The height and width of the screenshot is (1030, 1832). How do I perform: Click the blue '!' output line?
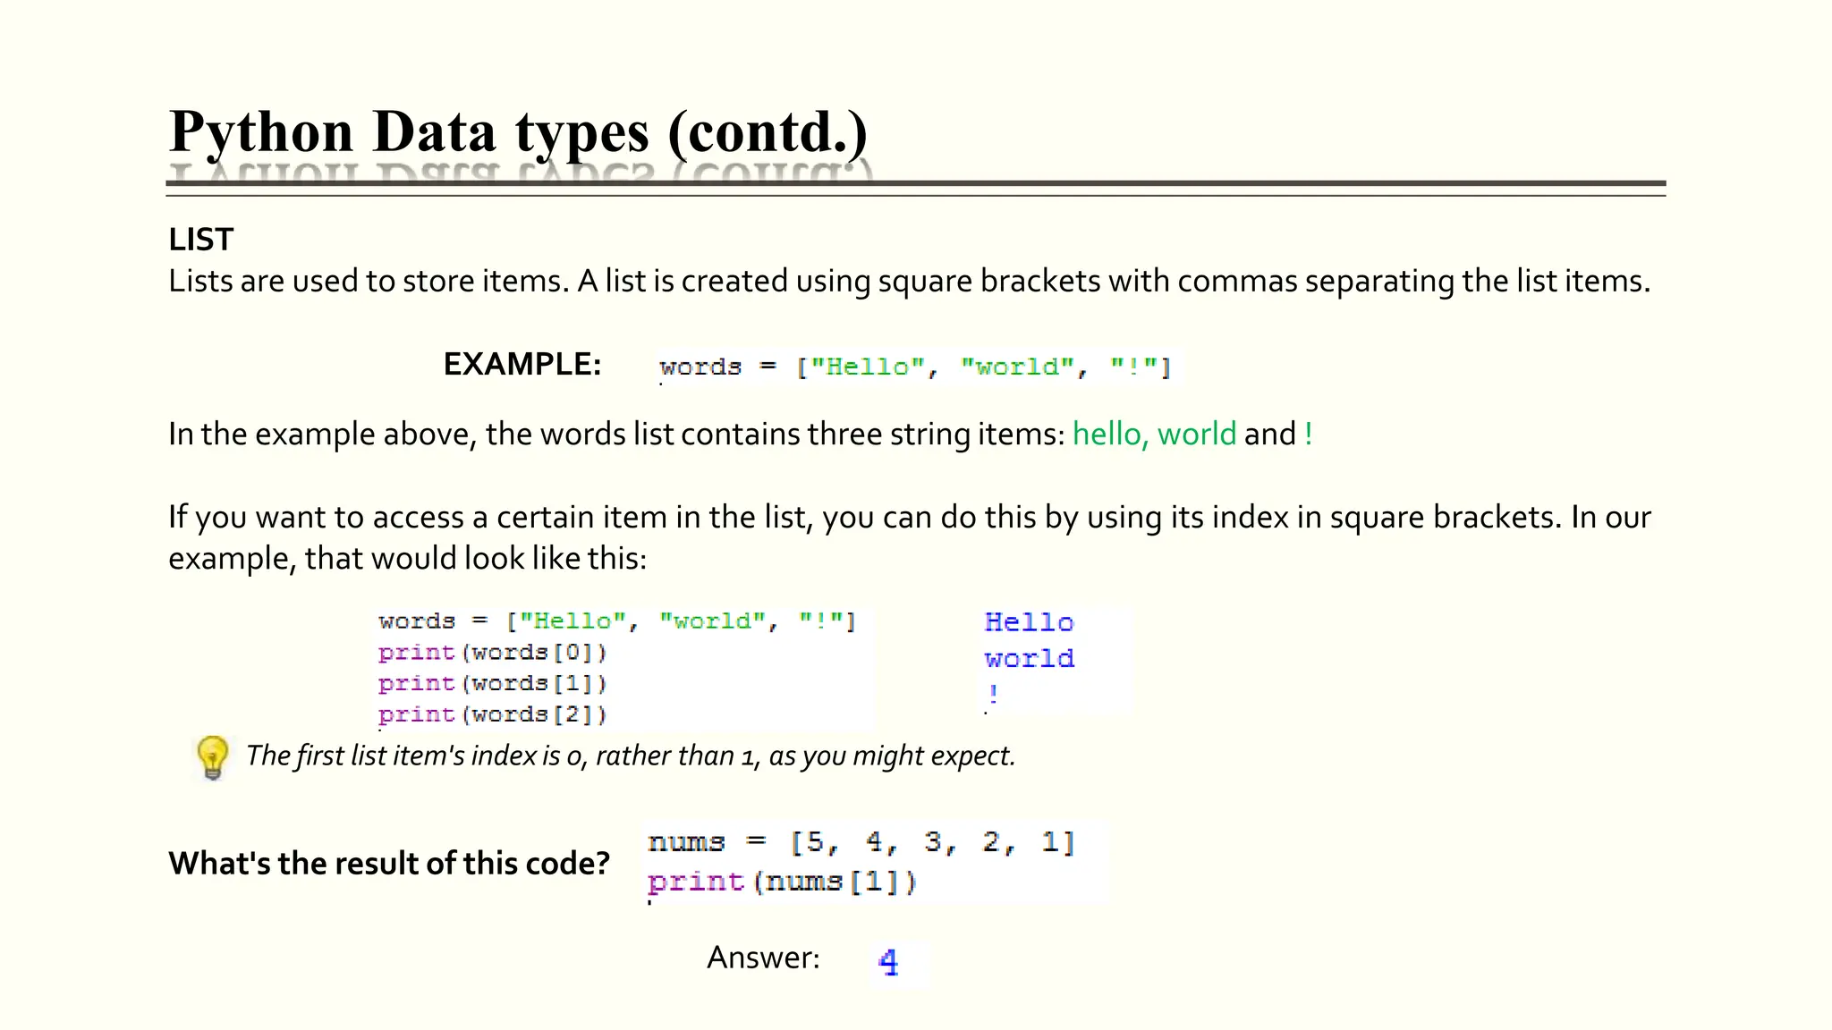(993, 693)
